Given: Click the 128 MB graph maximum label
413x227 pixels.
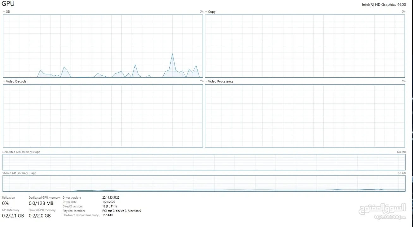Looking at the screenshot, I should [401, 152].
